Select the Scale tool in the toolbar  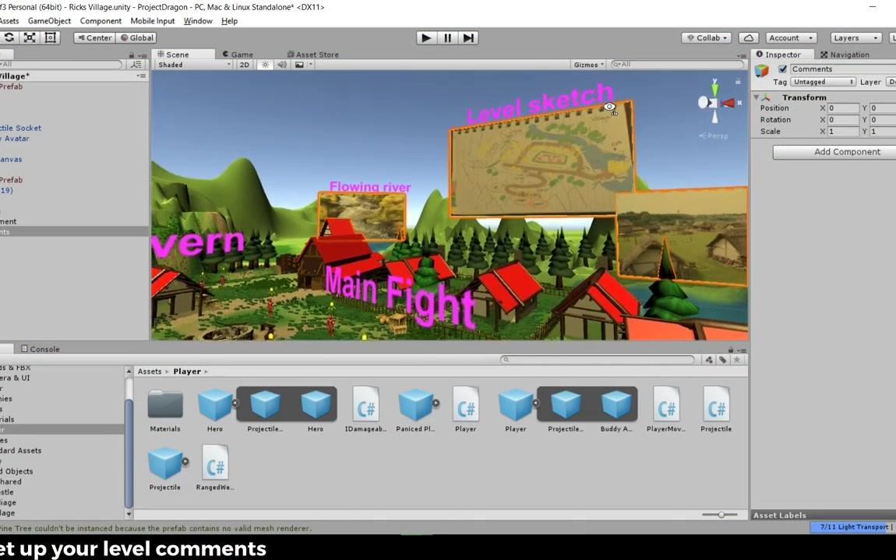tap(30, 37)
